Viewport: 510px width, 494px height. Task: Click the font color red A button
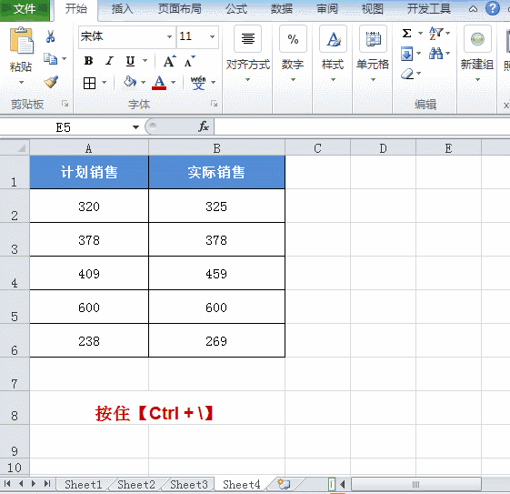click(159, 82)
